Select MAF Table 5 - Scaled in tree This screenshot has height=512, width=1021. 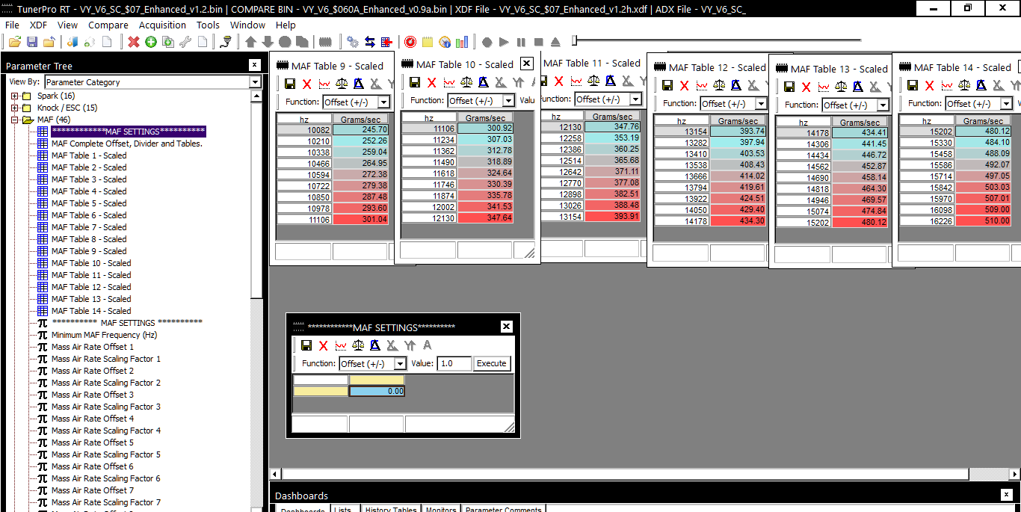click(x=89, y=203)
